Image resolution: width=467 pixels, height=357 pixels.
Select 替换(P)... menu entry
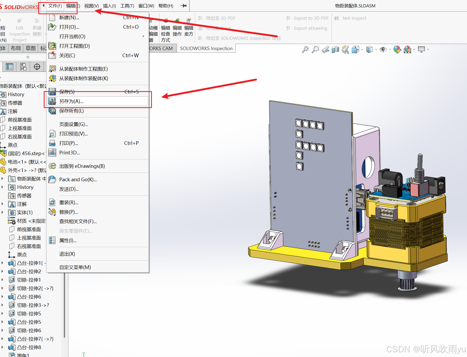tap(98, 212)
